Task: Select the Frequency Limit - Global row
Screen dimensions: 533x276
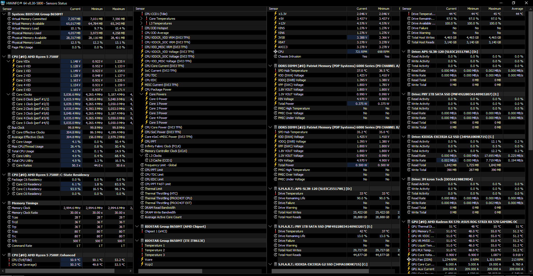Action: pyautogui.click(x=200, y=165)
